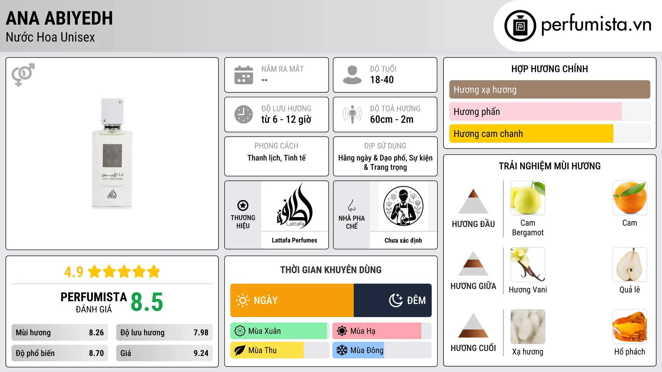Click the từ 6 - 12 giờ value
This screenshot has height=372, width=662.
286,119
